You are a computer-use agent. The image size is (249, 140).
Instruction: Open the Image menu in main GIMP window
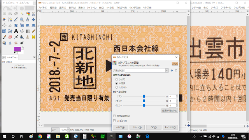click(81, 8)
